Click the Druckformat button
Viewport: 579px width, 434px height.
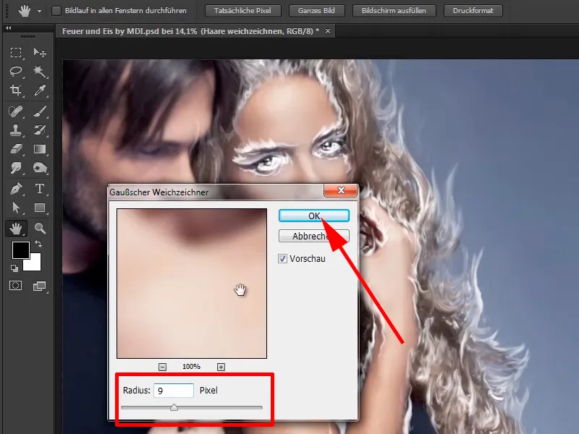[x=473, y=11]
